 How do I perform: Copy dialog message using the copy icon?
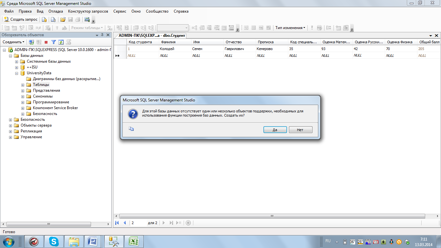point(131,129)
